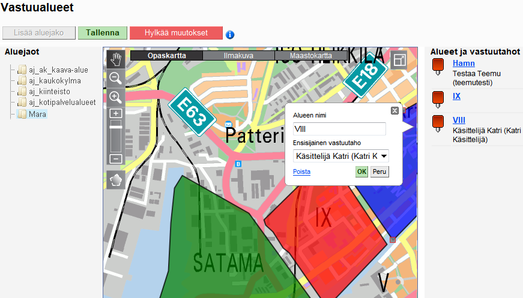Click the Käsittelijä Katri responsible text under VIII
Viewport: 523px width, 298px height.
tap(486, 135)
